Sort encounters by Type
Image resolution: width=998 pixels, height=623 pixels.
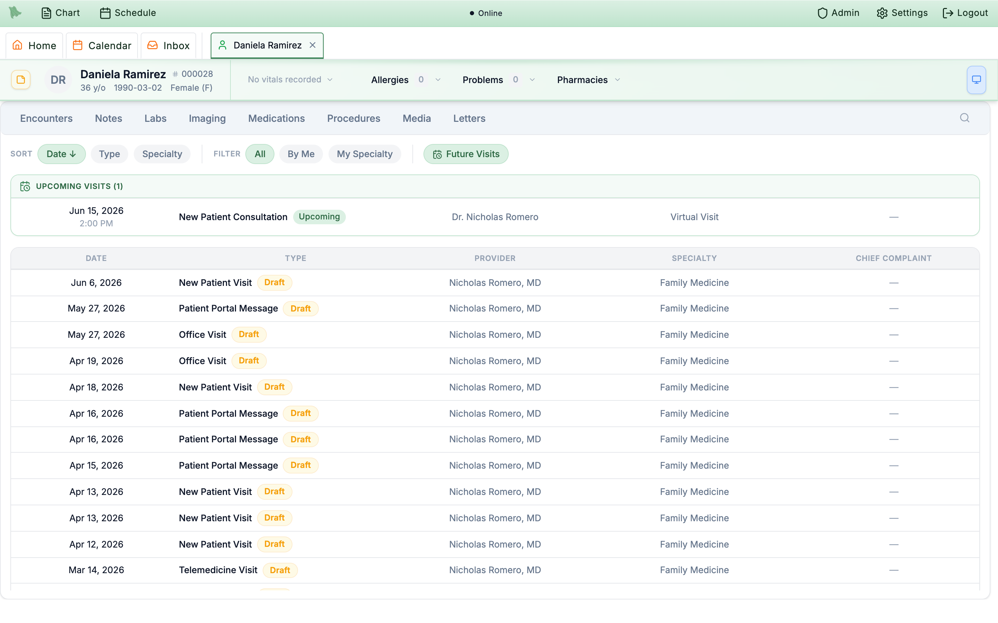pyautogui.click(x=109, y=154)
